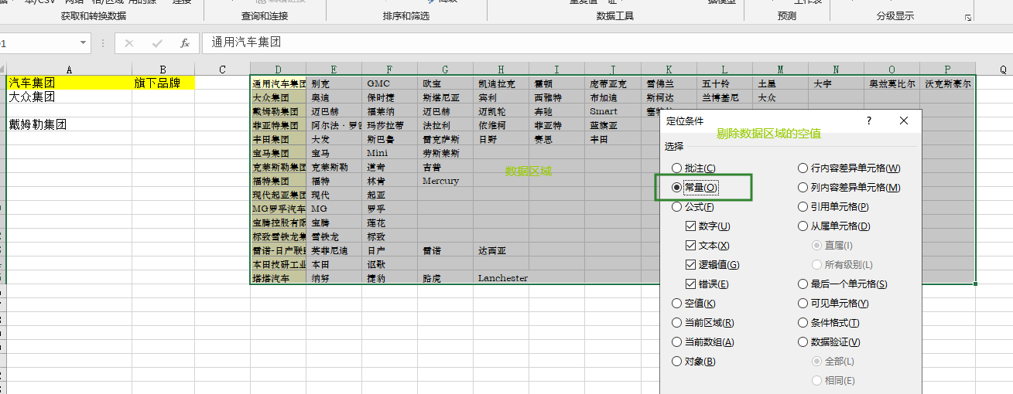
Task: Click the GMC cell
Action: pyautogui.click(x=389, y=83)
